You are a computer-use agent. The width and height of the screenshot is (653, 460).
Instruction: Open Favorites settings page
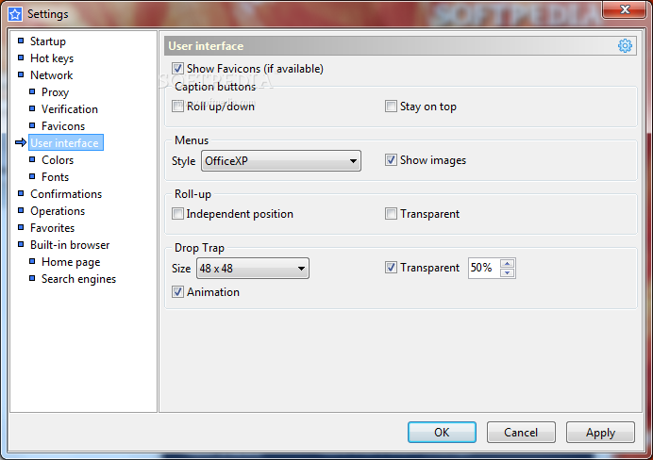pos(52,228)
